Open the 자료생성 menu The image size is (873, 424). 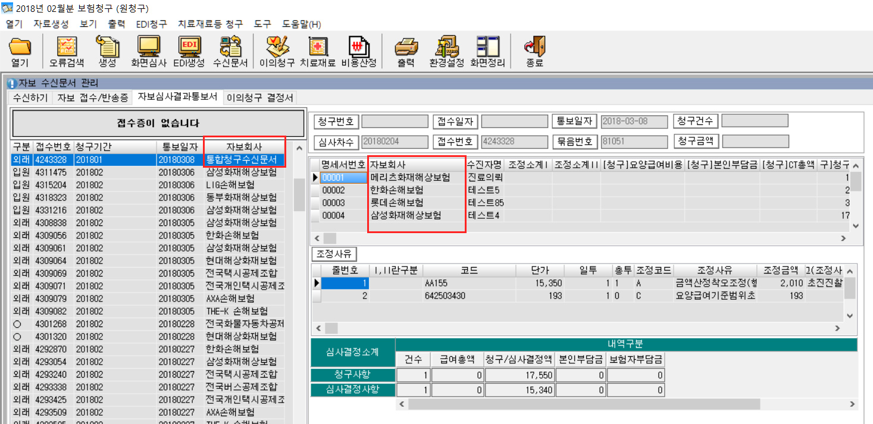point(51,24)
